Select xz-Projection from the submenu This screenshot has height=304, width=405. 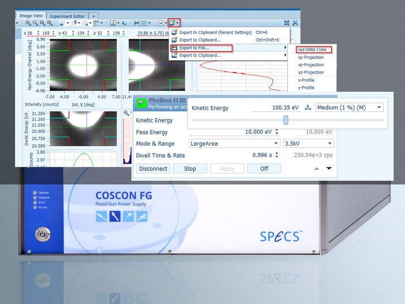pos(310,65)
